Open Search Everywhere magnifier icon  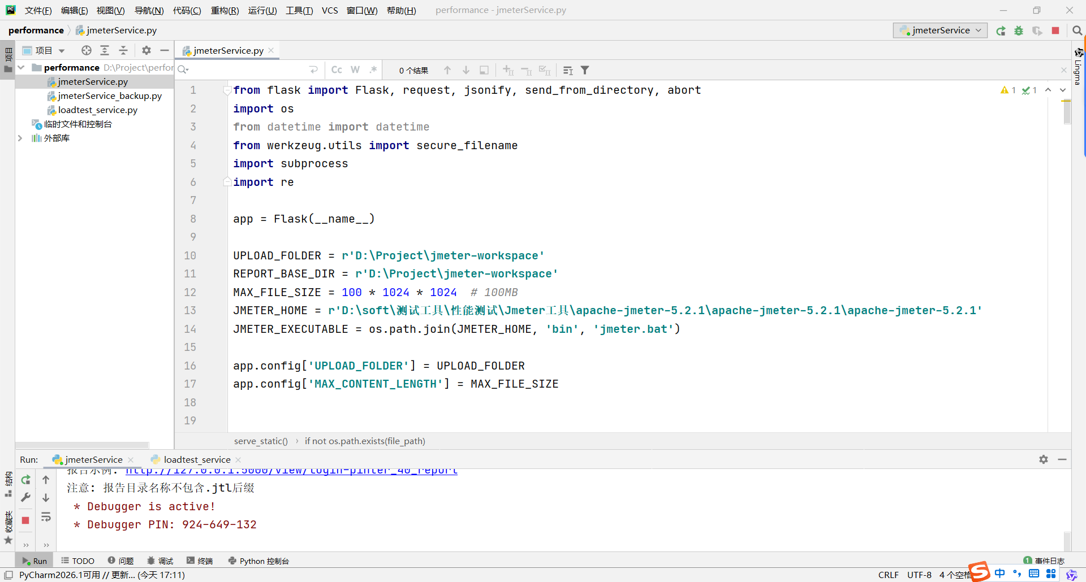click(x=1077, y=31)
